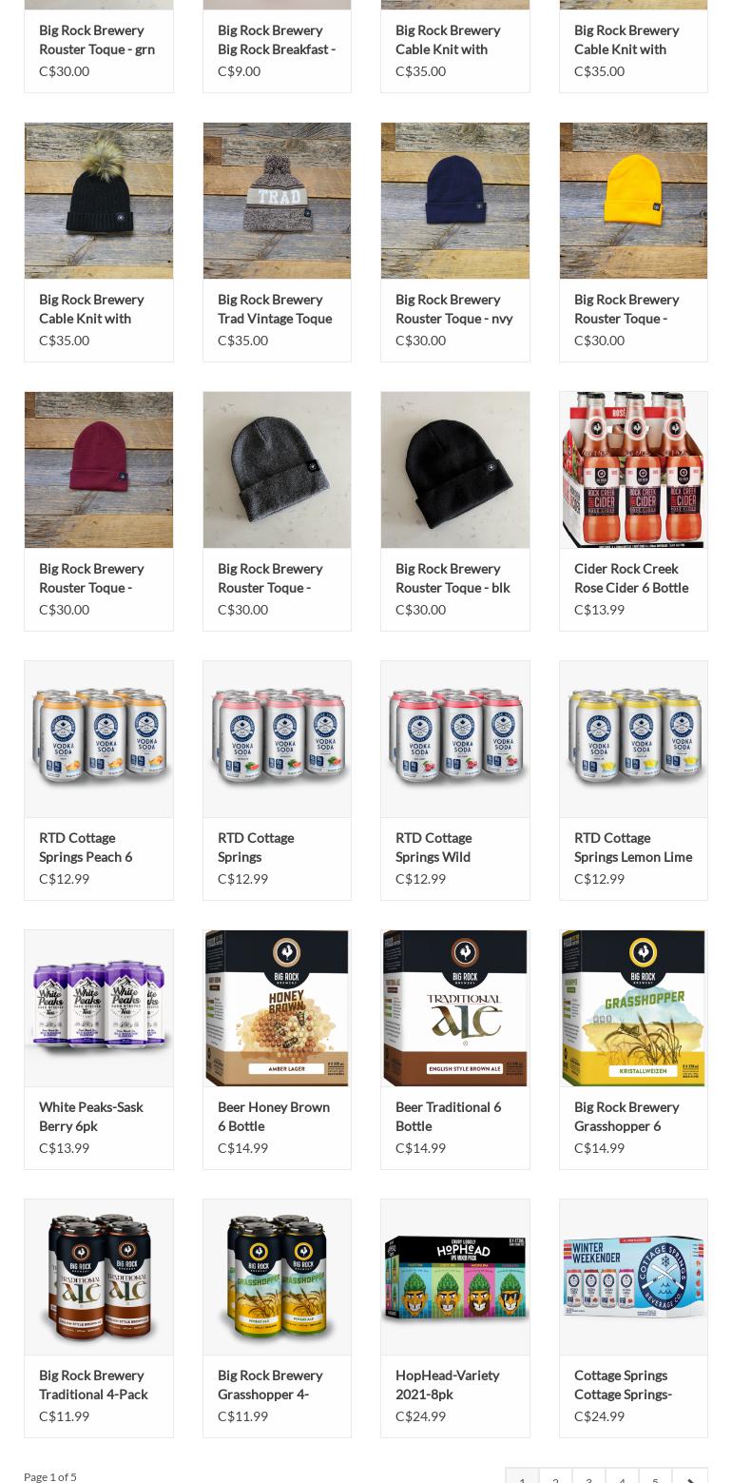Open the HopHead Variety pack image
The image size is (732, 1483).
click(455, 1277)
